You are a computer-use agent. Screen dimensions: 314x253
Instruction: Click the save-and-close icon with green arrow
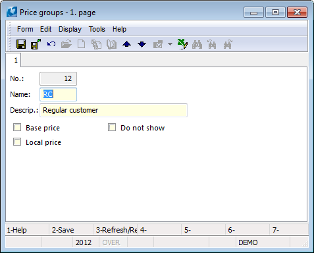tap(36, 44)
